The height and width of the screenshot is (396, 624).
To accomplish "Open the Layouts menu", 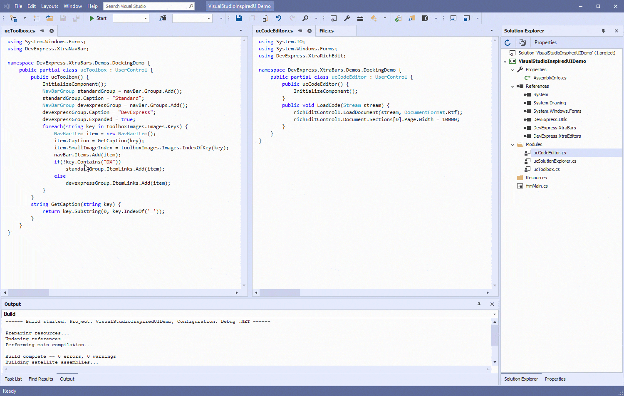I will (x=50, y=6).
